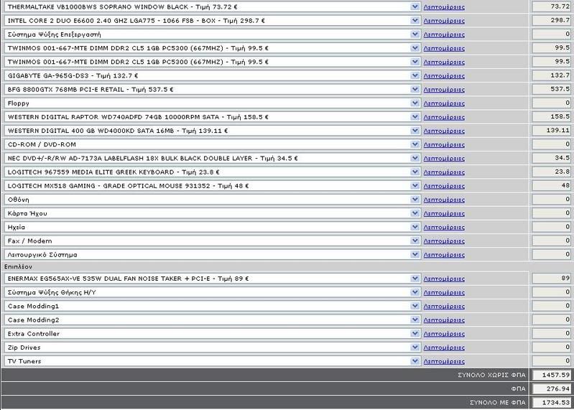Expand the Οθόνη dropdown

212,200
